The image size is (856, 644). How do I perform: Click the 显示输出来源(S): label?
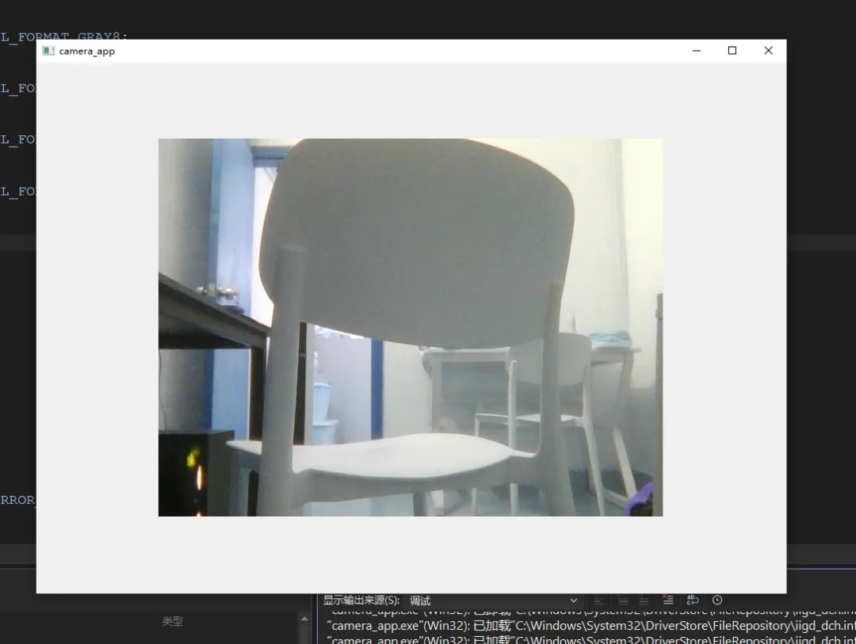[361, 600]
